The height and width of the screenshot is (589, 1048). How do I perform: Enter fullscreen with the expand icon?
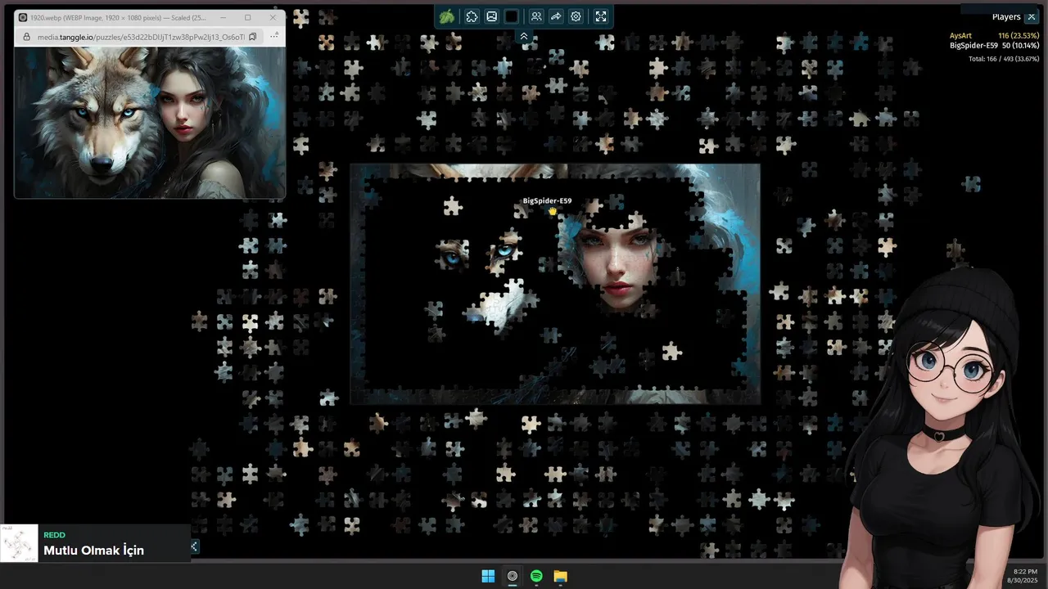[601, 16]
